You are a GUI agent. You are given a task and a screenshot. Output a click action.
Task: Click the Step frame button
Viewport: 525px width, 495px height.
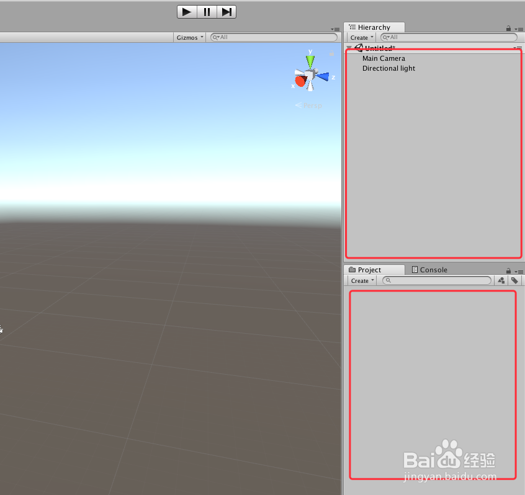tap(226, 12)
